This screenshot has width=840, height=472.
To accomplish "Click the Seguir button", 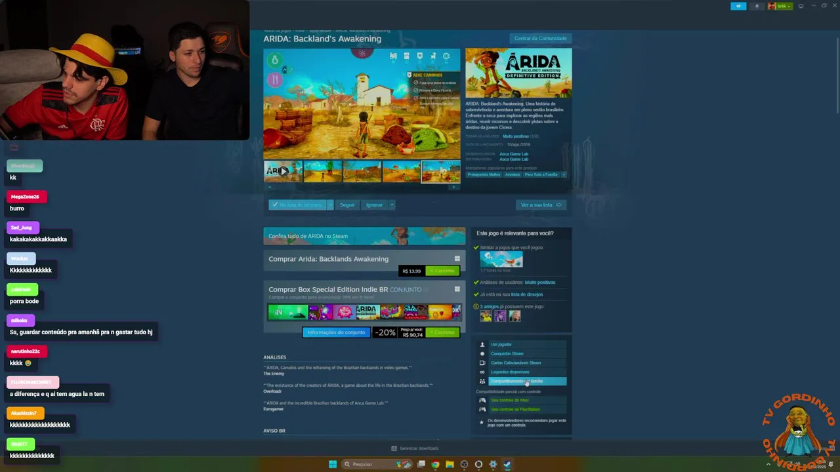I will click(347, 205).
